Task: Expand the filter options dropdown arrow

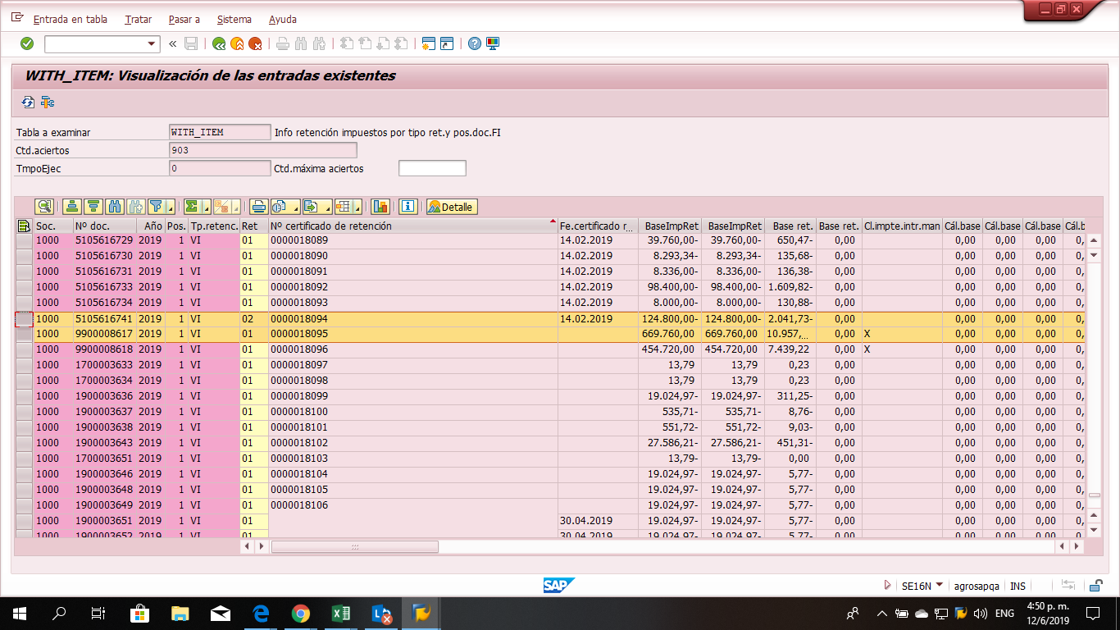Action: pos(170,207)
